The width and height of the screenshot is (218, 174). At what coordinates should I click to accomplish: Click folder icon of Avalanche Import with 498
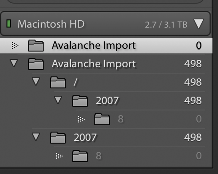36,64
